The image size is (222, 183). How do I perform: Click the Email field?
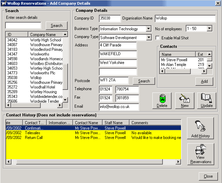pos(119,107)
